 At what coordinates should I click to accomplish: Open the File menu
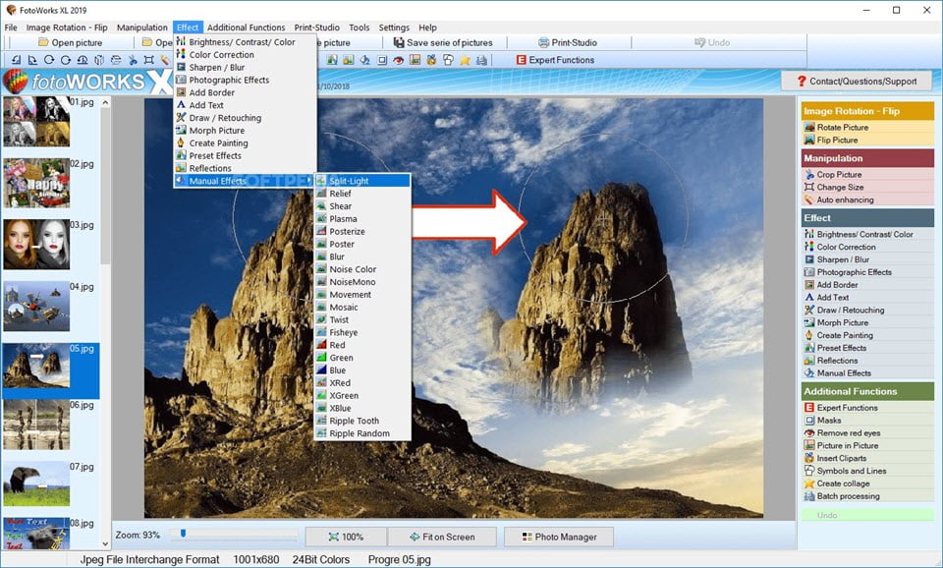[11, 28]
